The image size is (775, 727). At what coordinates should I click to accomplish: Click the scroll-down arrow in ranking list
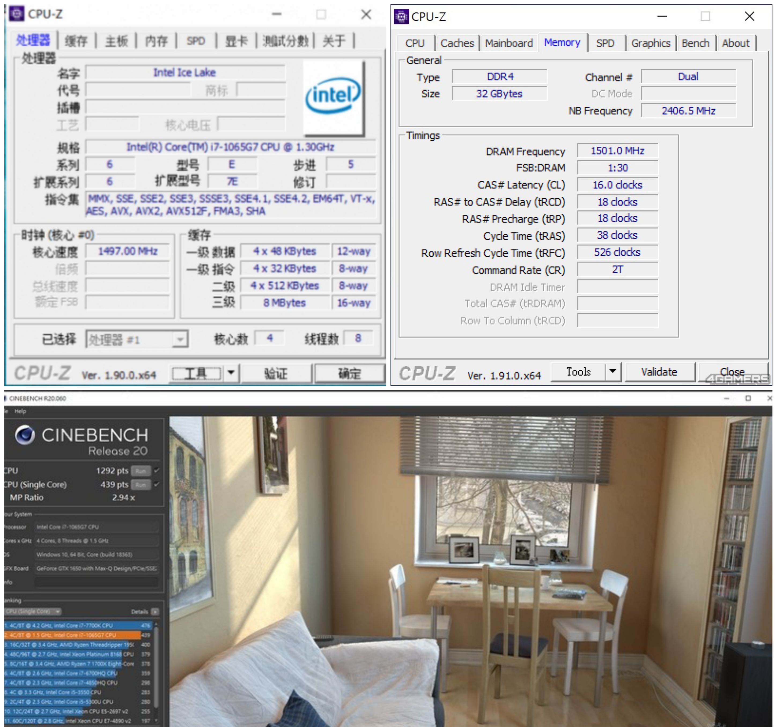click(x=156, y=721)
